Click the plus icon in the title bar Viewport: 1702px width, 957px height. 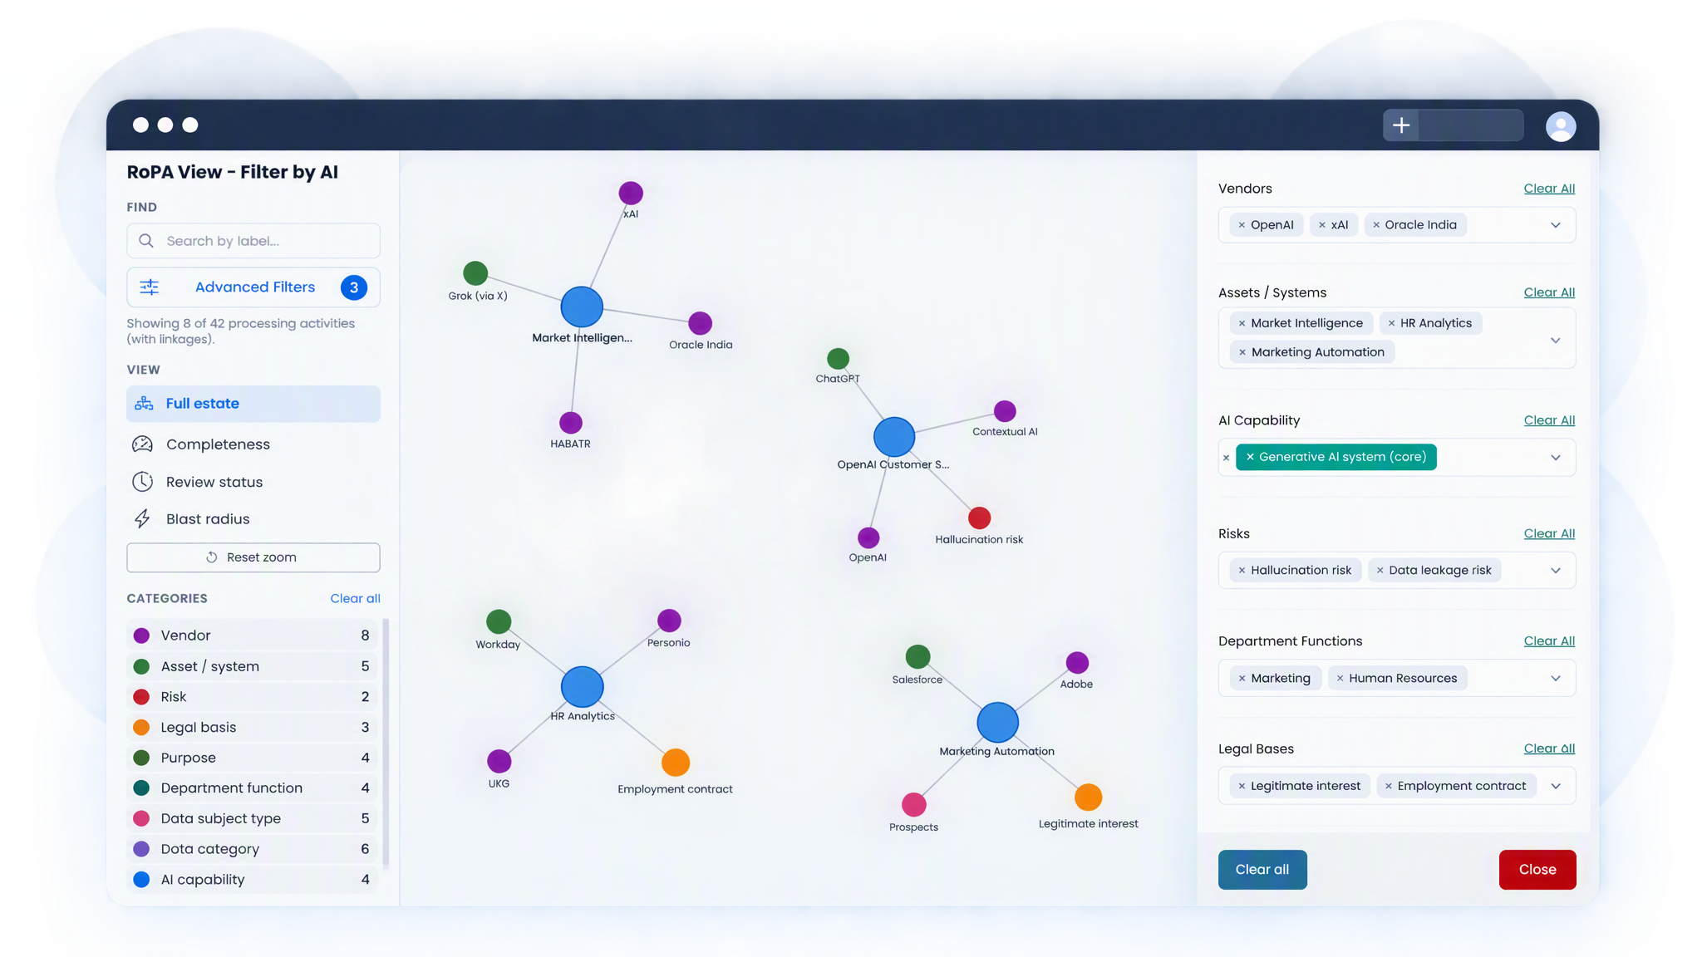[1401, 125]
